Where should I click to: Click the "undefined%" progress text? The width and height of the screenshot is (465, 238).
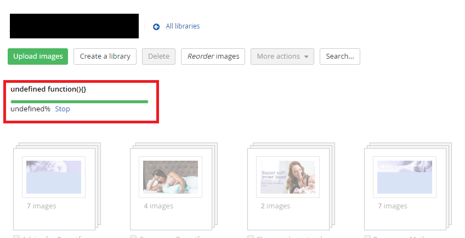tap(31, 109)
